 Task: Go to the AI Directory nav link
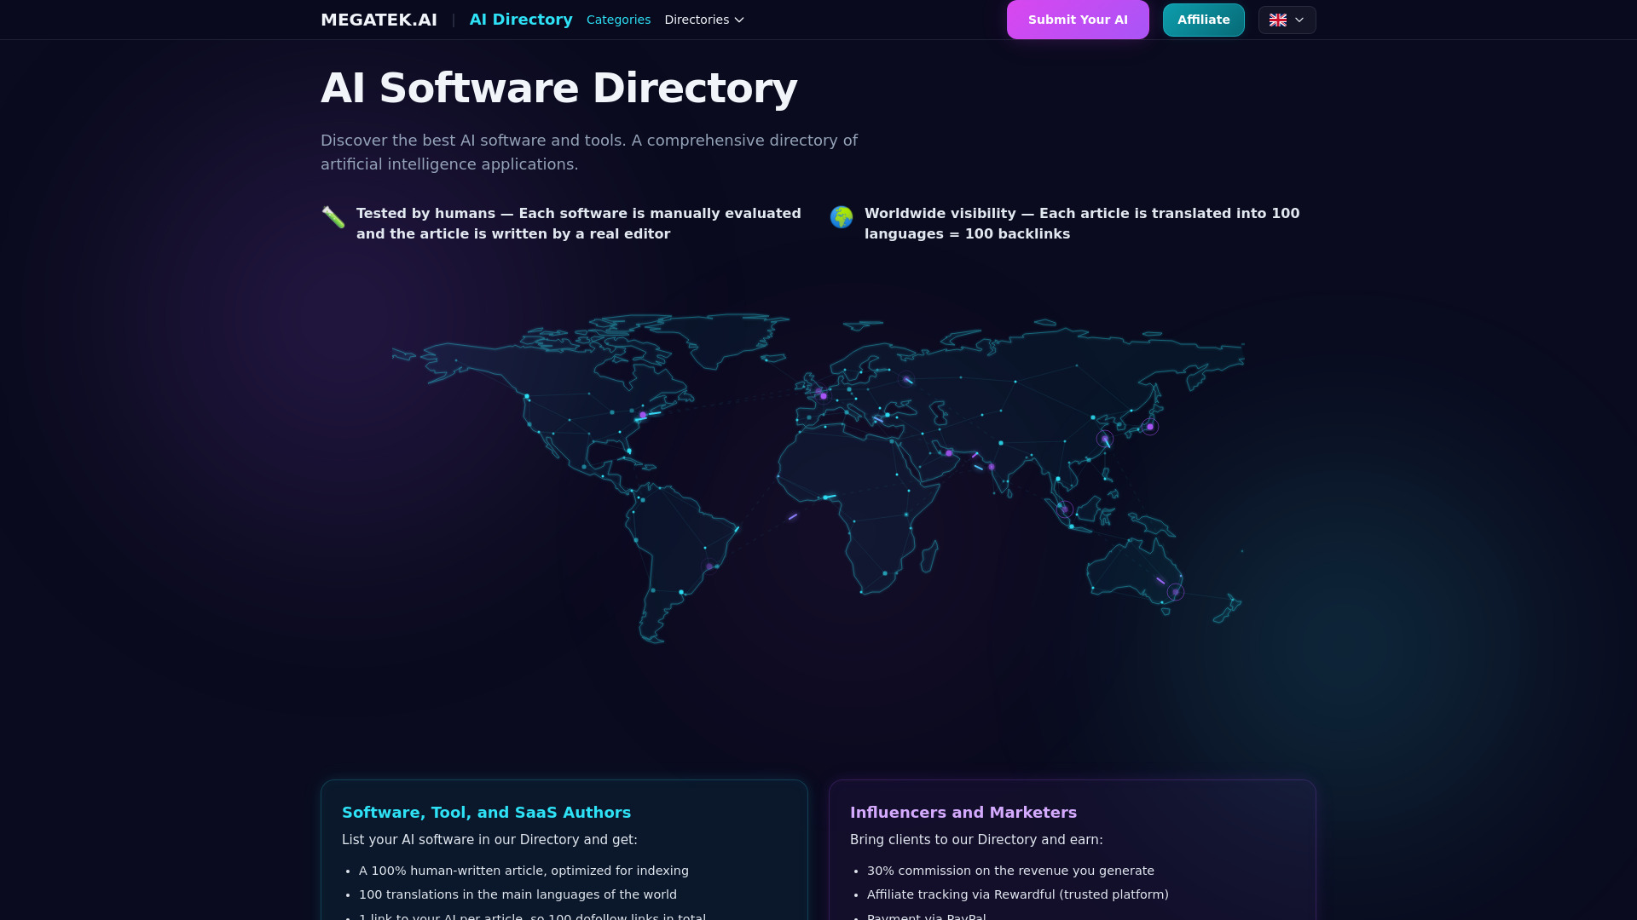521,20
